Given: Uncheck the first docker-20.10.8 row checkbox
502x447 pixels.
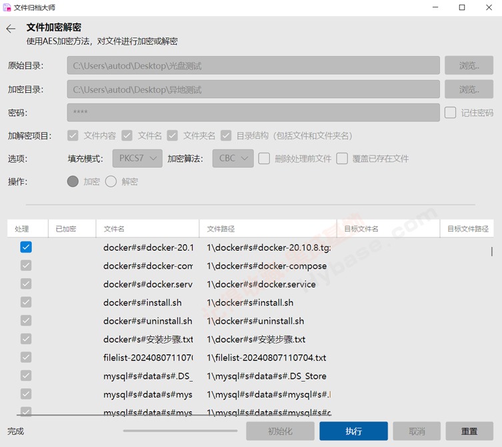Looking at the screenshot, I should coord(26,248).
